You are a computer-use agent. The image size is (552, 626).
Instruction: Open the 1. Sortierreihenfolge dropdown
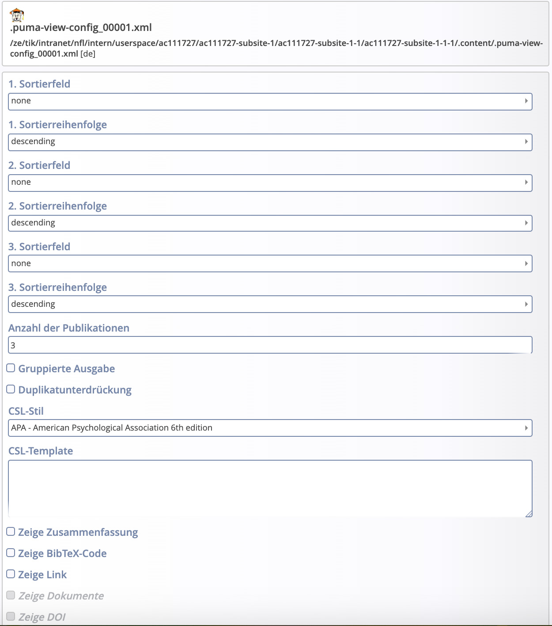coord(270,142)
